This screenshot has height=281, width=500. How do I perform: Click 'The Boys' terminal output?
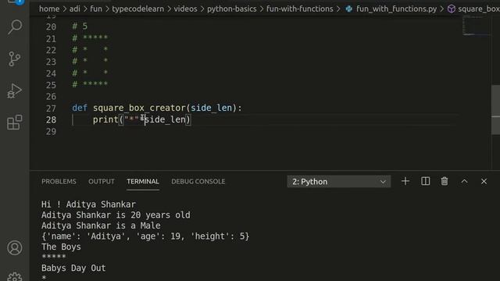61,247
